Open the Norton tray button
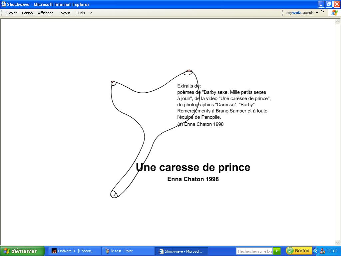 pyautogui.click(x=299, y=251)
